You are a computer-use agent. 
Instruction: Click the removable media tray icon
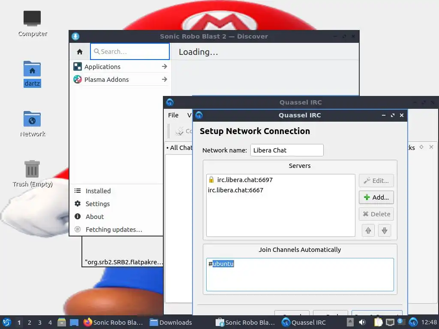[350, 322]
